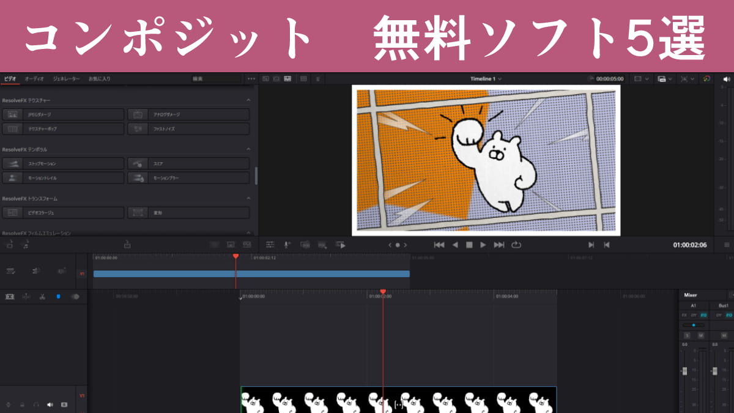Jump to the next edit point
This screenshot has width=734, height=413.
click(x=591, y=245)
